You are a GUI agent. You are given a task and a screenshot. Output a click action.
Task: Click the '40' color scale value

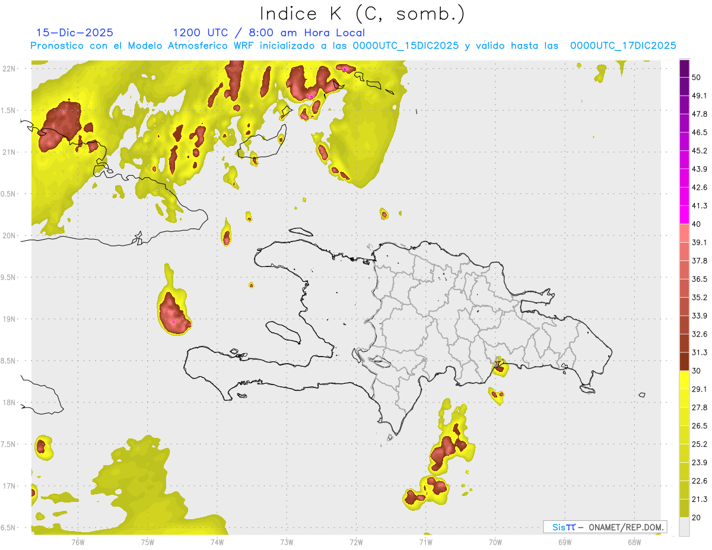click(x=697, y=224)
